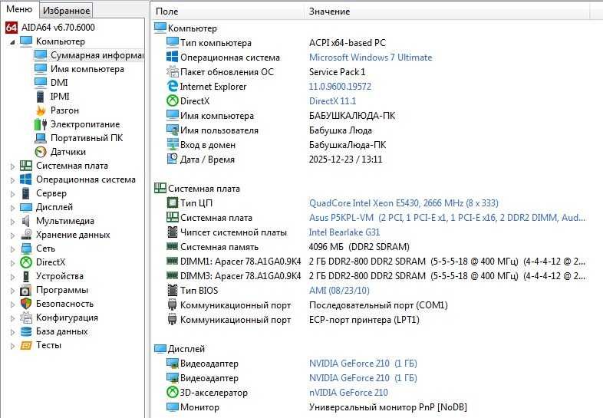
Task: Open the nVIDIA GeForce 210 accelerator link
Action: tap(348, 393)
